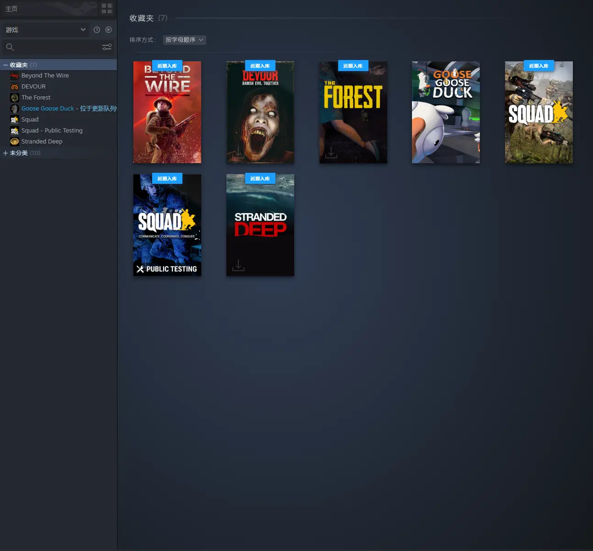Click the Stranded Deep sidebar icon
Viewport: 593px width, 551px height.
click(x=15, y=142)
